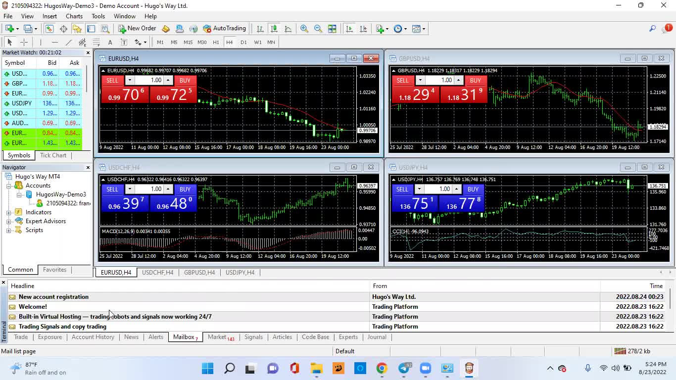Image resolution: width=676 pixels, height=380 pixels.
Task: Toggle the Navigator panel toolbar icon
Action: pyautogui.click(x=77, y=29)
